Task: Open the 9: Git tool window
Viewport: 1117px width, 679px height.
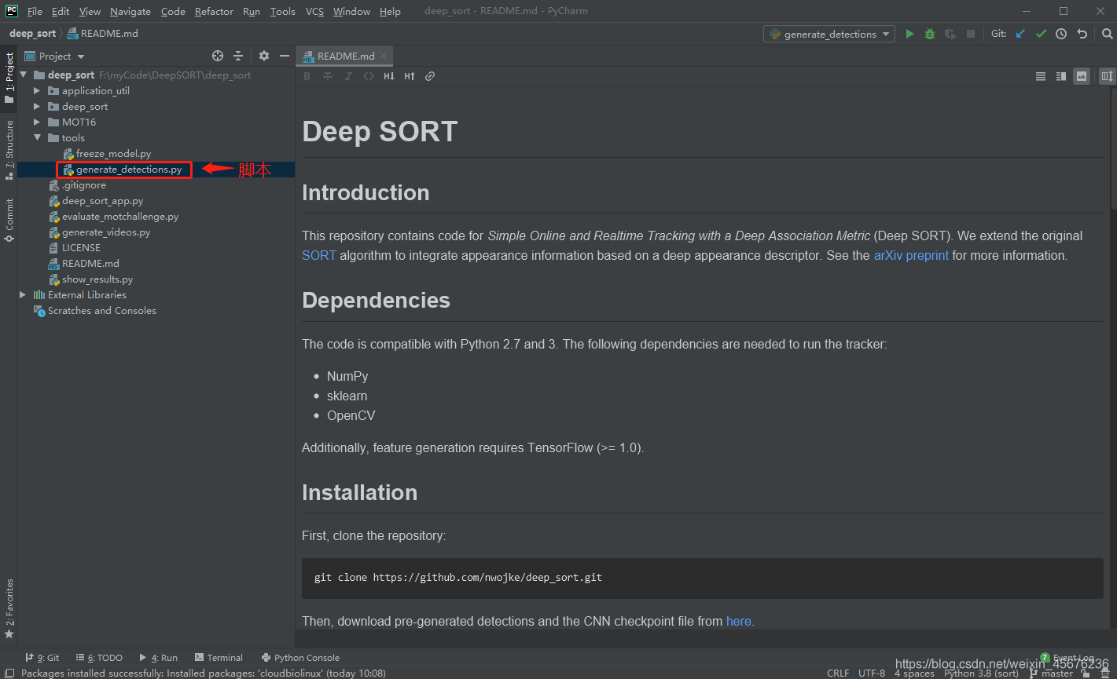Action: click(x=42, y=658)
